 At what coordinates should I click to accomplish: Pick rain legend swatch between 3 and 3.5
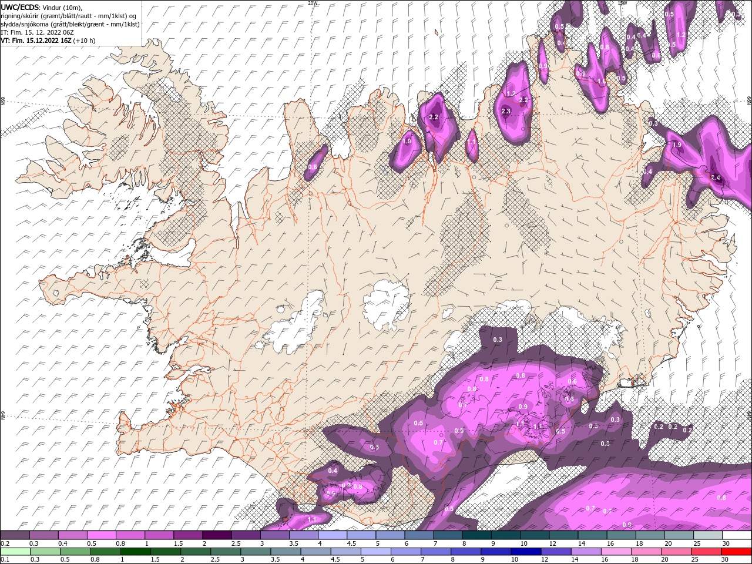click(x=256, y=552)
